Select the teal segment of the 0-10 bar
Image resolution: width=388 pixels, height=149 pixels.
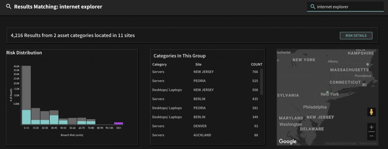point(27,117)
